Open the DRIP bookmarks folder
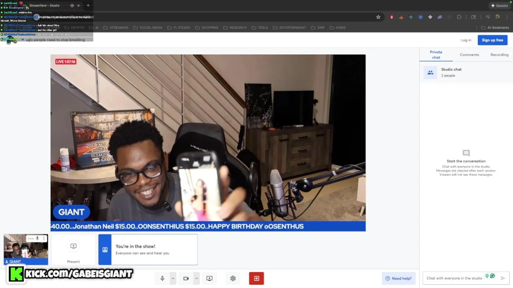This screenshot has height=288, width=513. click(x=317, y=28)
